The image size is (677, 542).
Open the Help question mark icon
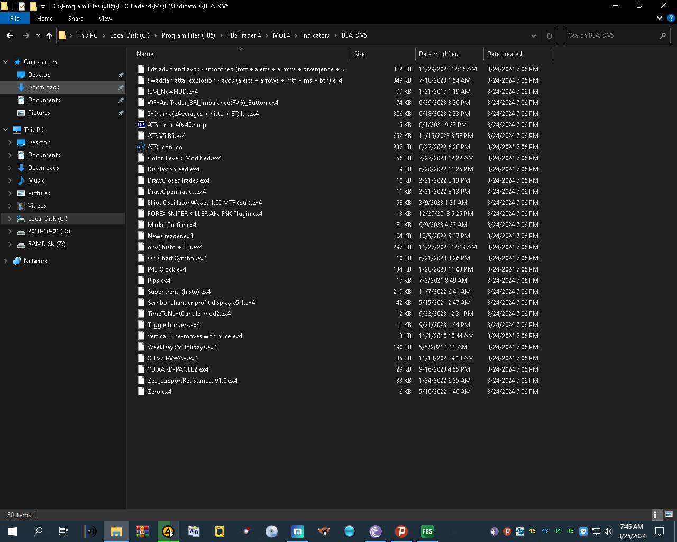(671, 18)
